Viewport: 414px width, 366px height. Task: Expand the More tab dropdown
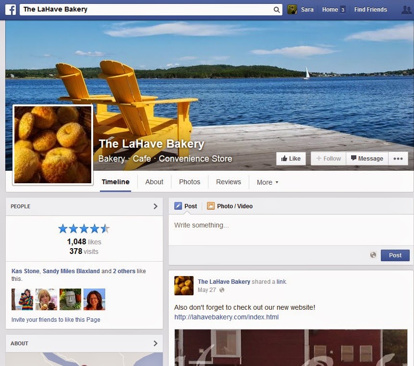pyautogui.click(x=268, y=182)
